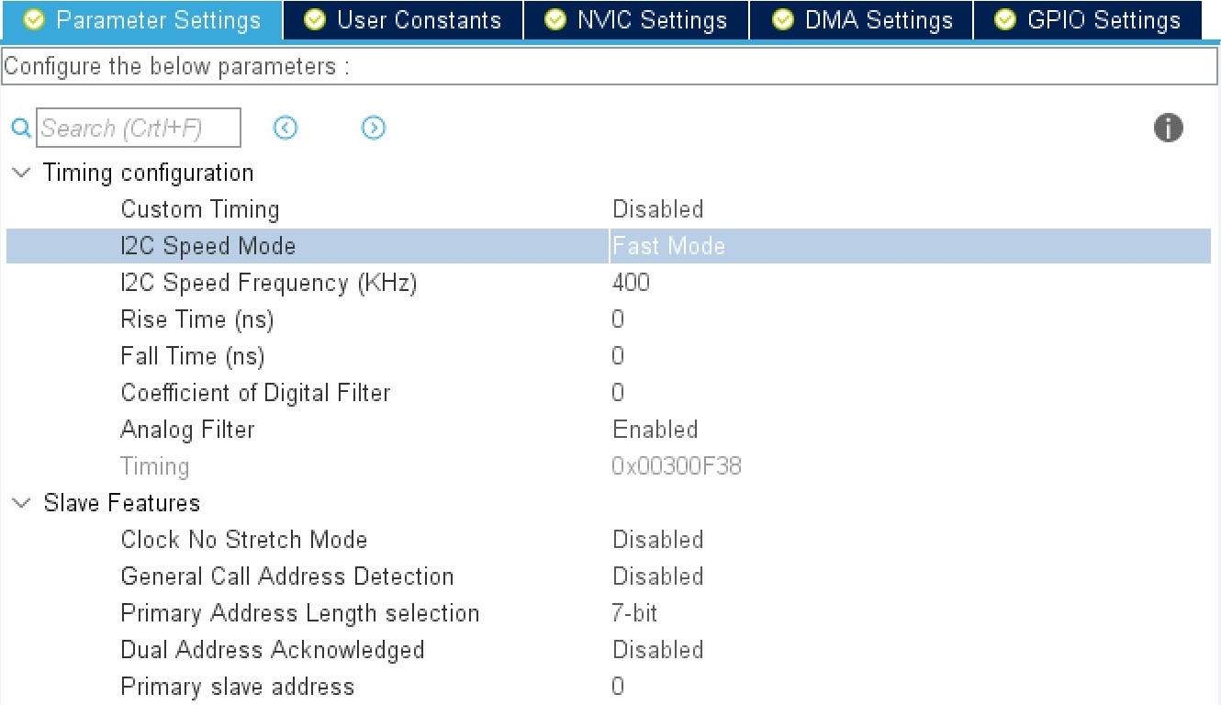This screenshot has width=1221, height=705.
Task: Edit the Rise Time (ns) value
Action: 618,319
